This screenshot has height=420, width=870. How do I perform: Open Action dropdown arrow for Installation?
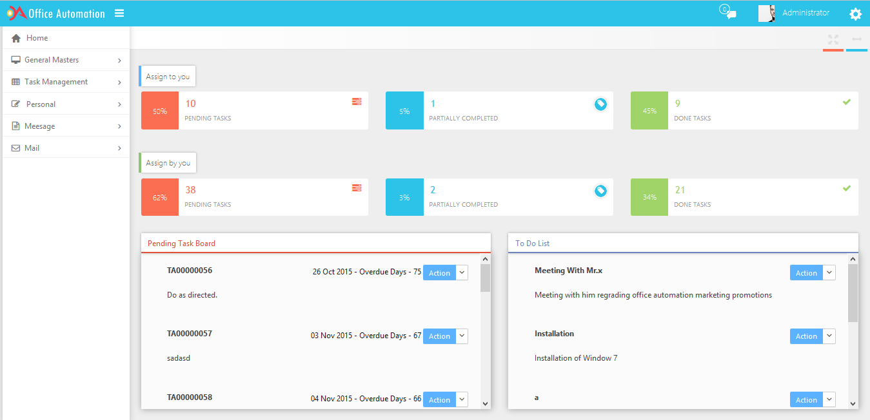pos(829,336)
